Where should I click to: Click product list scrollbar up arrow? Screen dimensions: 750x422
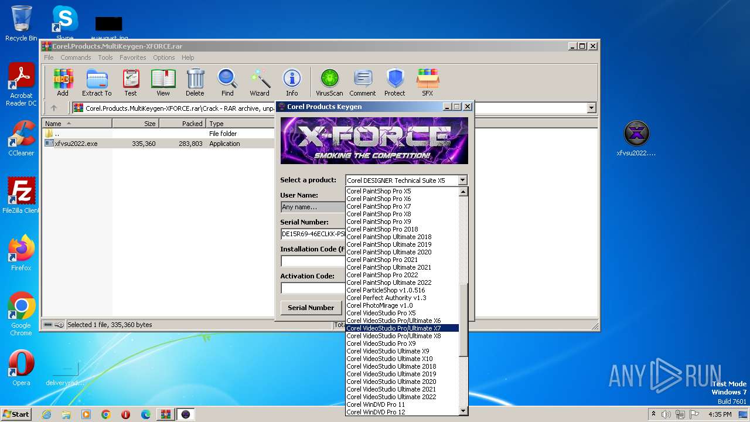(463, 192)
